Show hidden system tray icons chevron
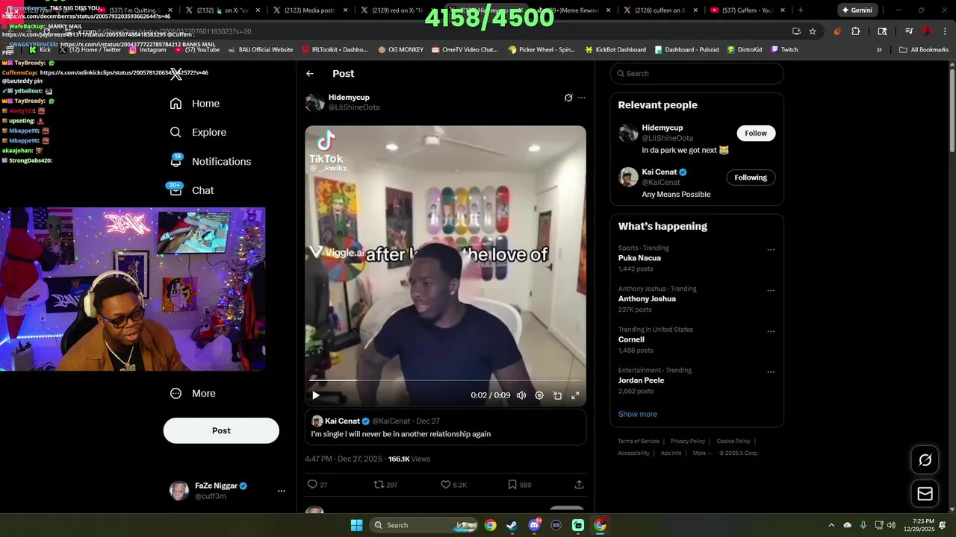Viewport: 956px width, 537px height. 831,525
